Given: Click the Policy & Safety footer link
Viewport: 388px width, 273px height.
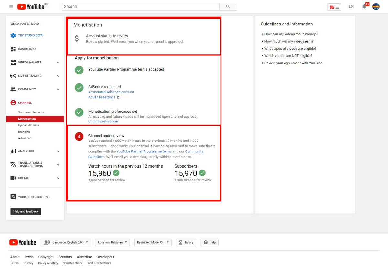Looking at the screenshot, I should pos(48,263).
